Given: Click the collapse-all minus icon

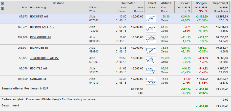Looking at the screenshot, I should 3,9.
